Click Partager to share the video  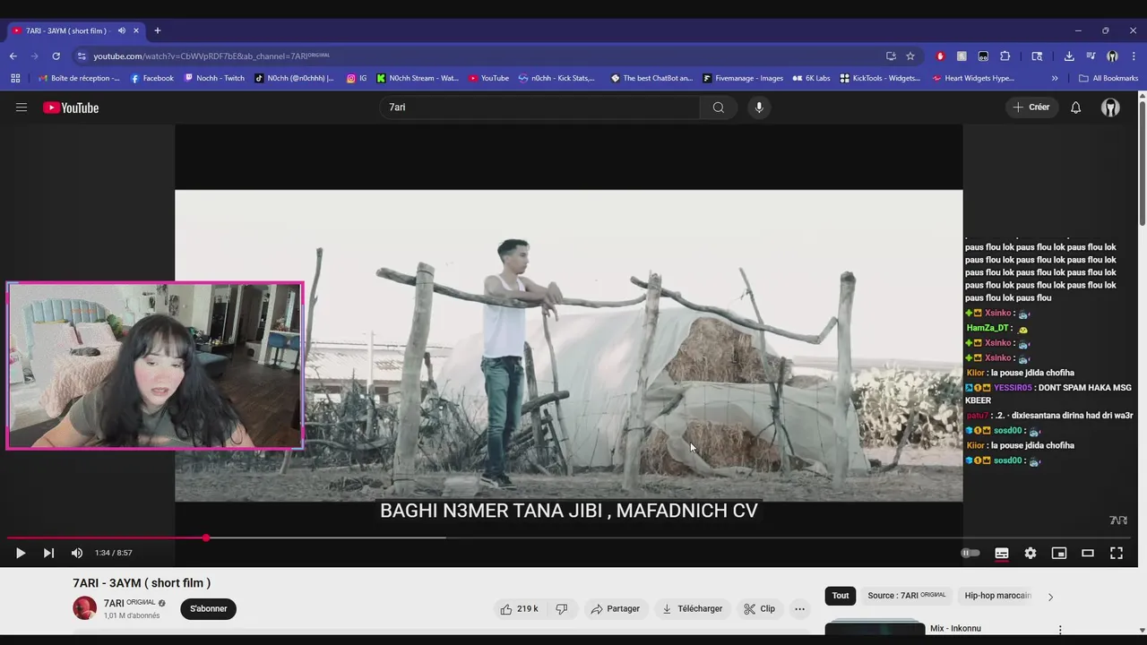pyautogui.click(x=615, y=609)
